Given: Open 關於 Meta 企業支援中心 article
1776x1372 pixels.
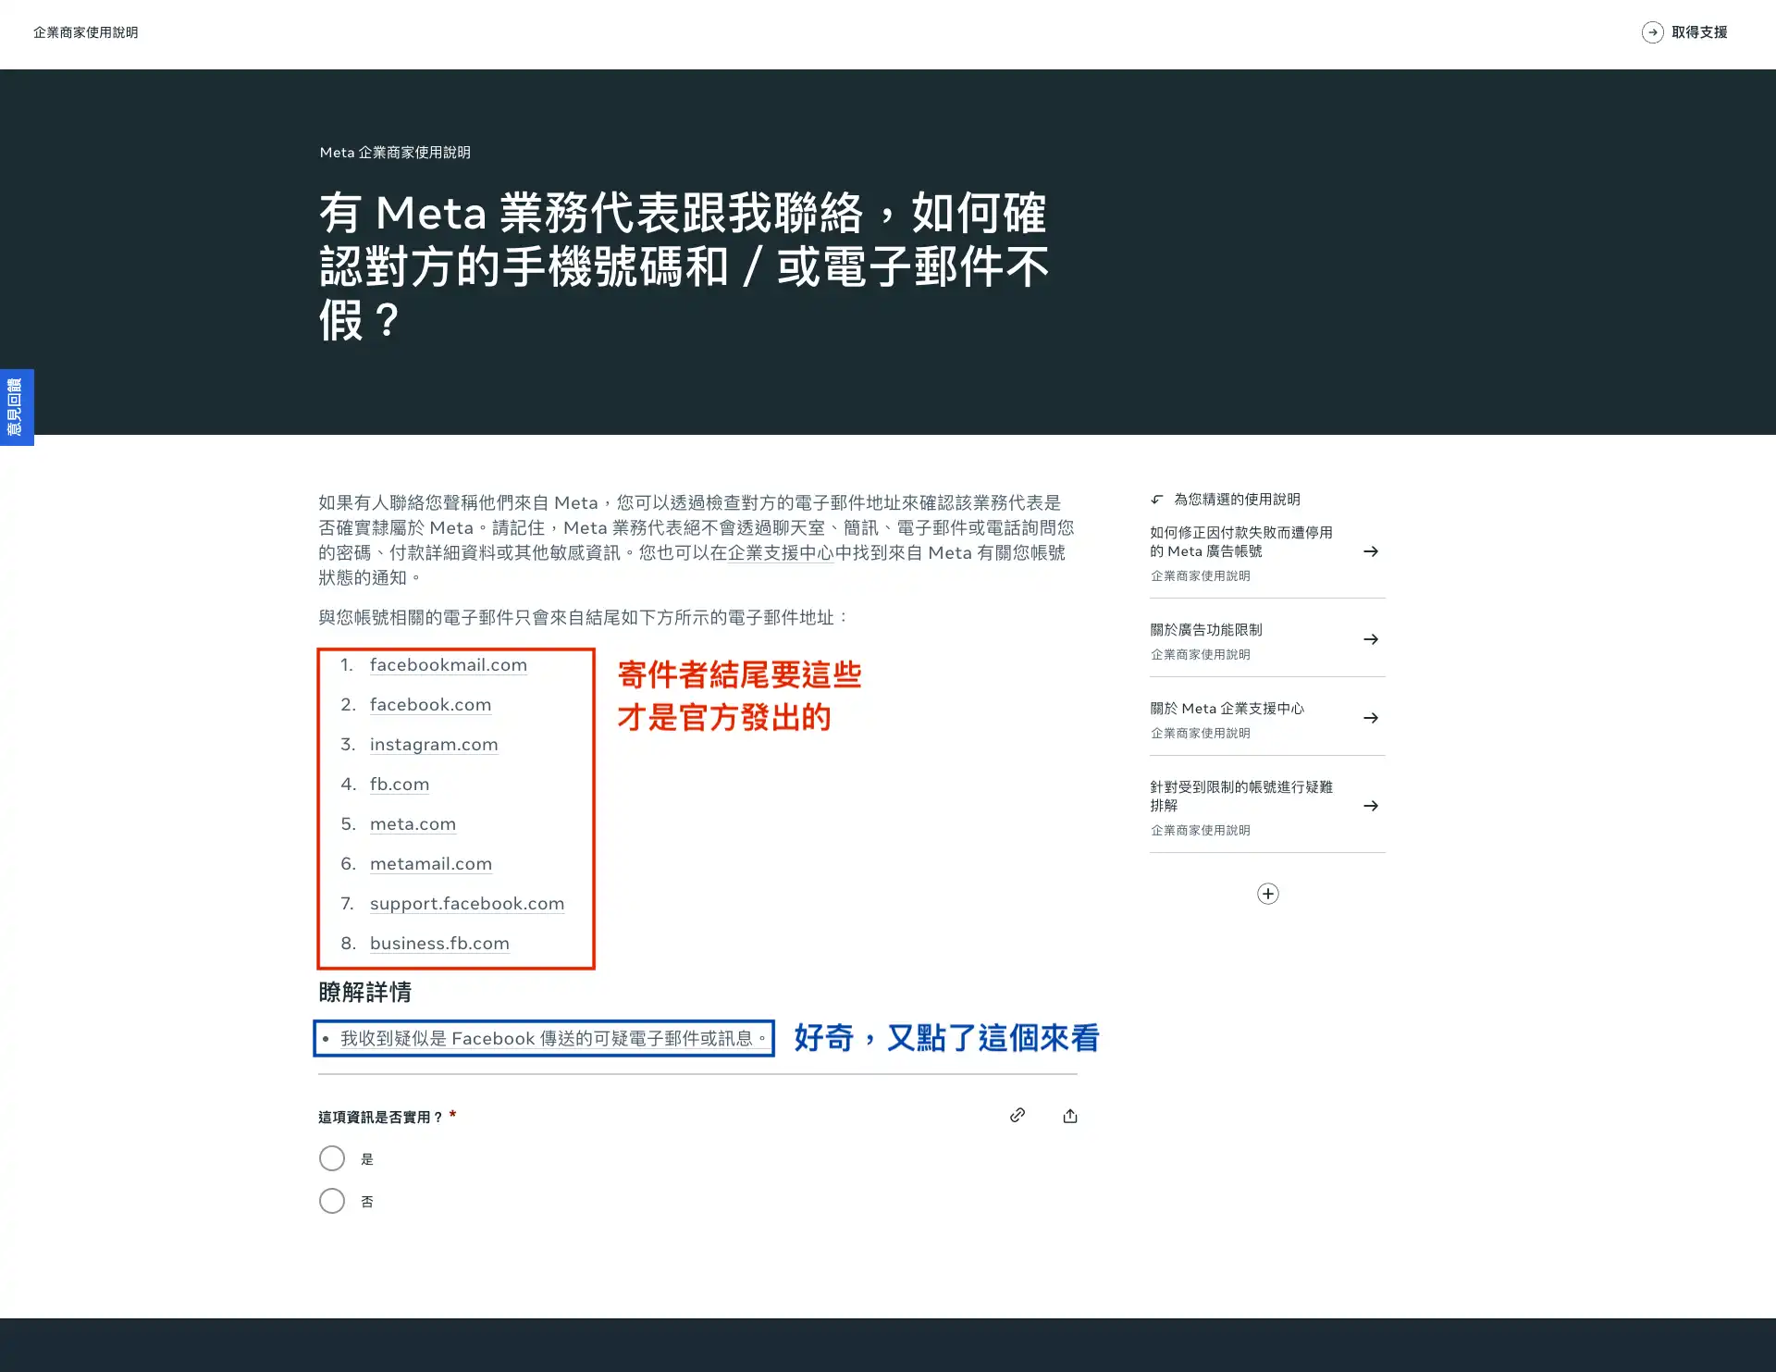Looking at the screenshot, I should click(1227, 709).
